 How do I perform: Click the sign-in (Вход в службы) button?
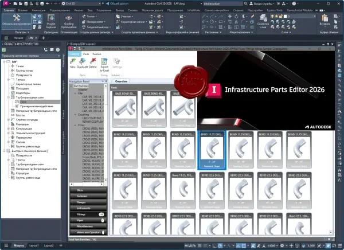point(262,3)
